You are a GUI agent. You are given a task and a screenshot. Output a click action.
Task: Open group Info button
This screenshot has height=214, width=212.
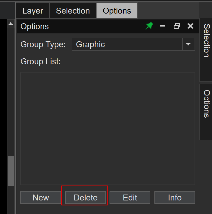point(175,197)
